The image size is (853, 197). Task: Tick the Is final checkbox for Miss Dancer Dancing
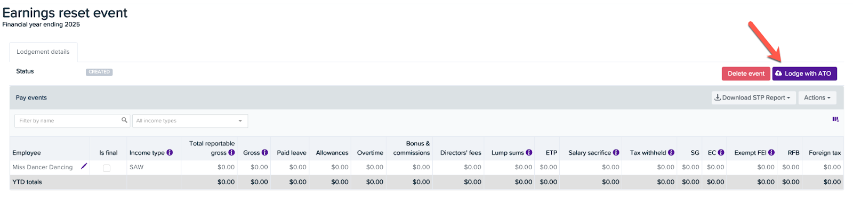click(x=107, y=168)
